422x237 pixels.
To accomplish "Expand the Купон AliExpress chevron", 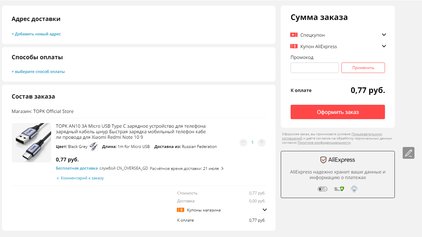I will click(x=384, y=46).
